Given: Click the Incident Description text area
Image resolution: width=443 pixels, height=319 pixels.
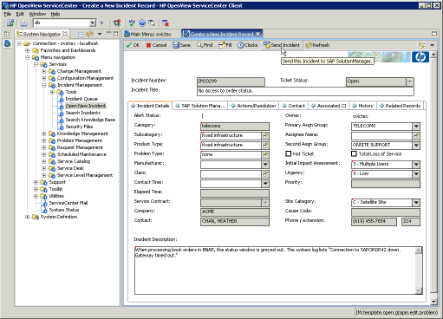Looking at the screenshot, I should click(275, 270).
